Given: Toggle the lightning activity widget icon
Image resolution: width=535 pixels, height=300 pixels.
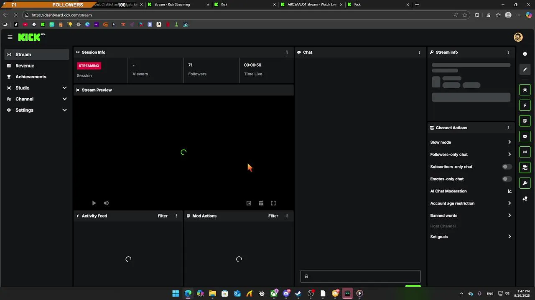Looking at the screenshot, I should (525, 105).
